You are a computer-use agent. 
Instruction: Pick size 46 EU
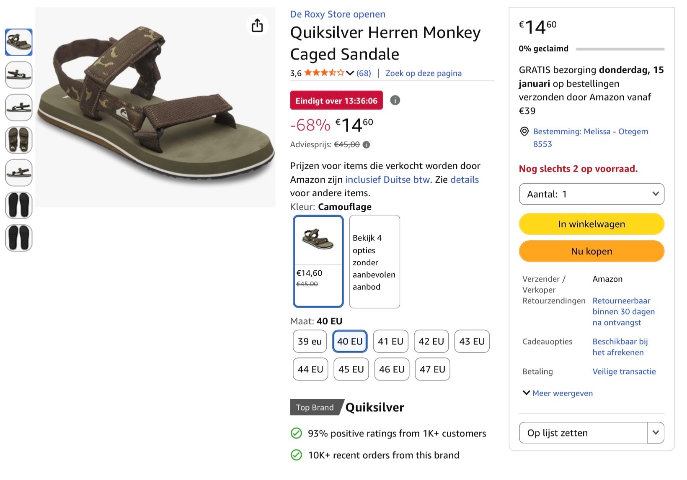point(392,369)
